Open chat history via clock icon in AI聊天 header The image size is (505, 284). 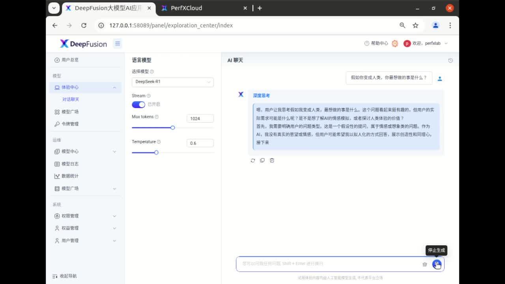(x=450, y=60)
